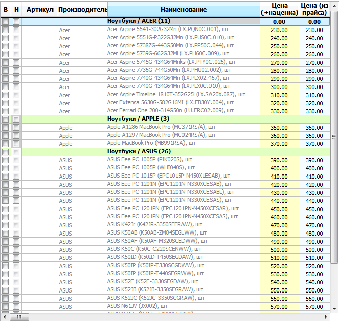Image resolution: width=342 pixels, height=321 pixels.
Task: Click the markup price 230.00 cell
Action: coord(279,30)
